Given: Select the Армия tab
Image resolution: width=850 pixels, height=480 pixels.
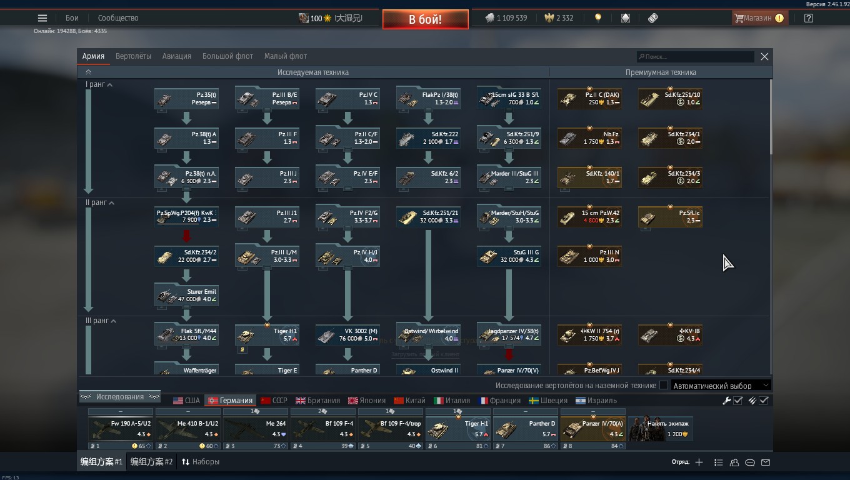Looking at the screenshot, I should [93, 56].
